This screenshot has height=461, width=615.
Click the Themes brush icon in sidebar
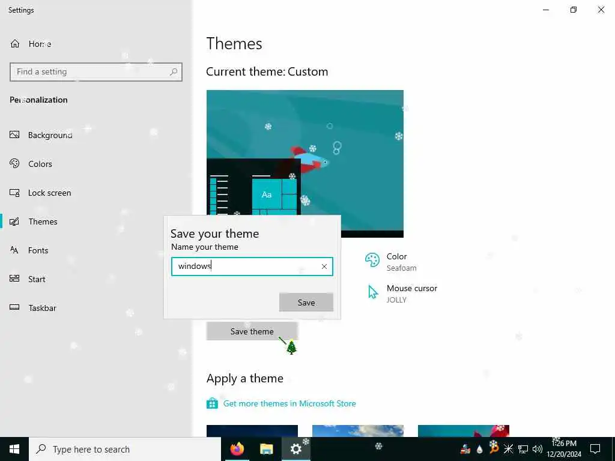(14, 221)
